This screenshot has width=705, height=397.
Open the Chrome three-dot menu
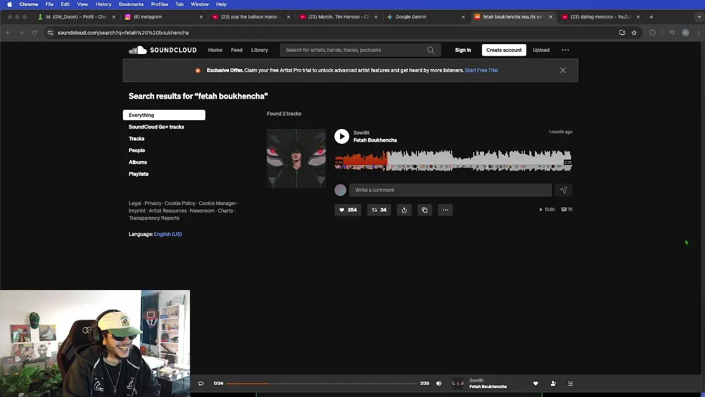[x=698, y=33]
